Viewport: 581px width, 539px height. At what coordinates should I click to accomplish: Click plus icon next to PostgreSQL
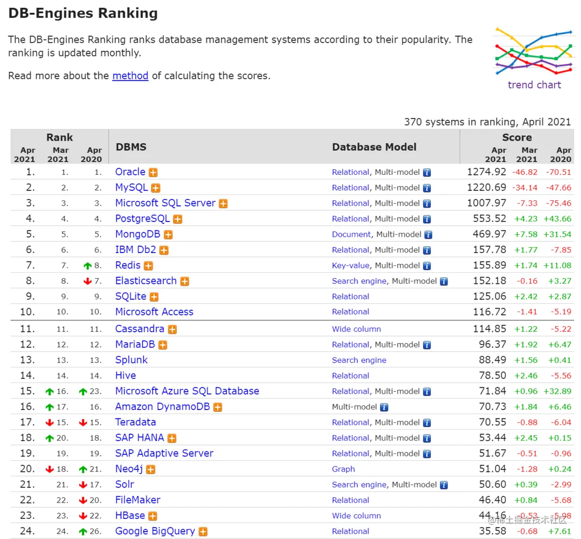[178, 219]
